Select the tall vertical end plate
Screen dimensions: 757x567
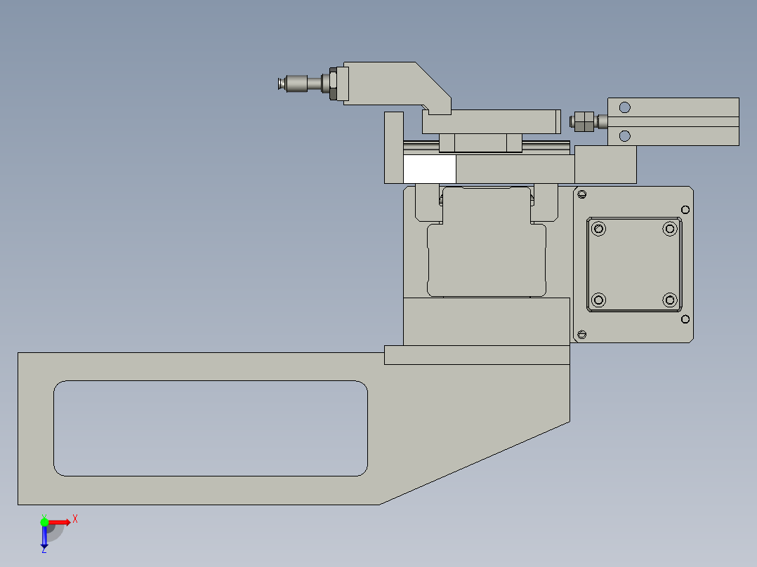pos(393,147)
